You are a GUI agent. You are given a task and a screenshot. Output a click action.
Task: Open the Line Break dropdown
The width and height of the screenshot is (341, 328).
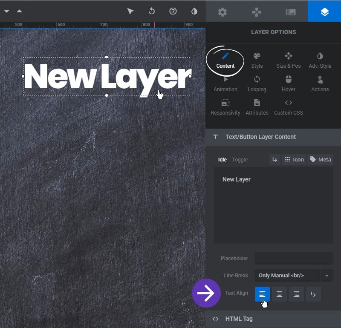[x=294, y=276]
